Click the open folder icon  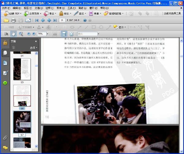6,20
